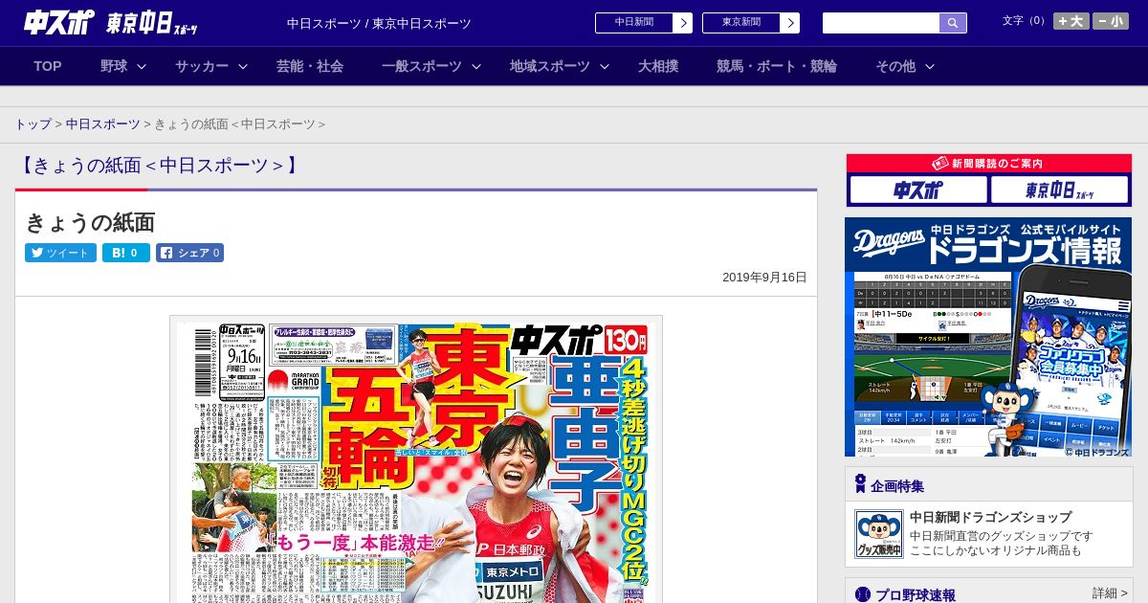This screenshot has width=1148, height=603.
Task: Click トップ breadcrumb link
Action: pyautogui.click(x=33, y=124)
